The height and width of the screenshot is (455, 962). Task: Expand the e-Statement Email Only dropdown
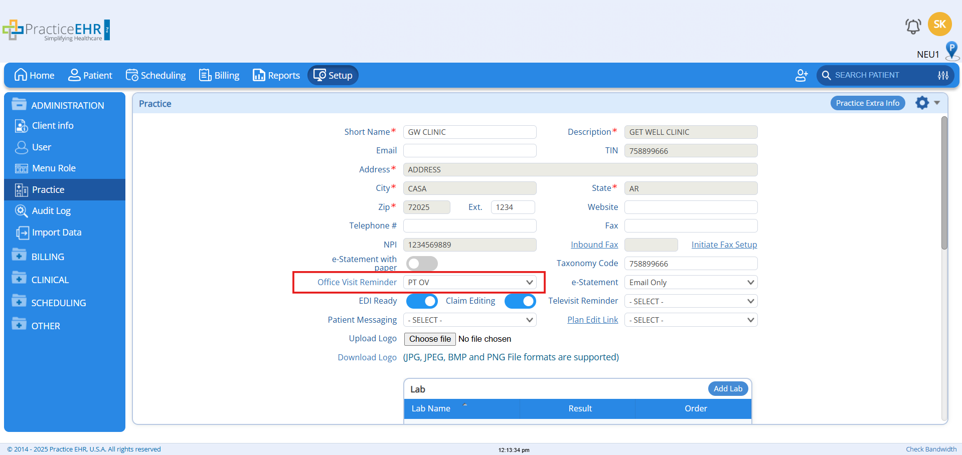point(691,283)
